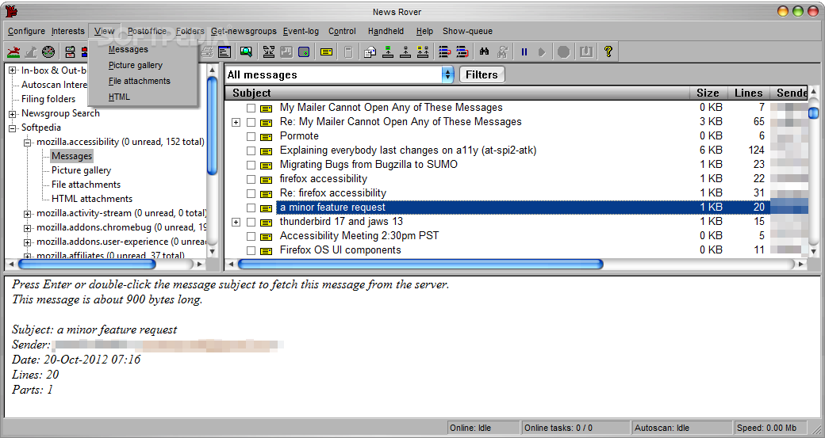Screen dimensions: 825x438
Task: Sort messages by the Lines column header
Action: (x=748, y=93)
